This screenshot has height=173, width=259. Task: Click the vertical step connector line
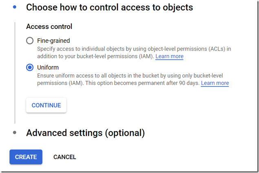15,73
